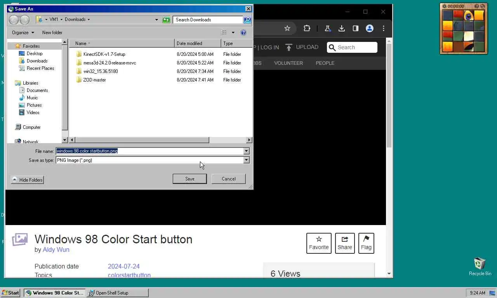This screenshot has height=298, width=497.
Task: Change view layout icon in dialog
Action: pyautogui.click(x=224, y=33)
